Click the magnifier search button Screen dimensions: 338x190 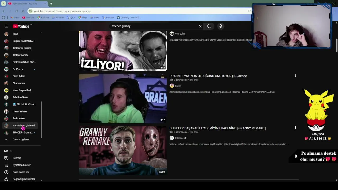(x=209, y=26)
